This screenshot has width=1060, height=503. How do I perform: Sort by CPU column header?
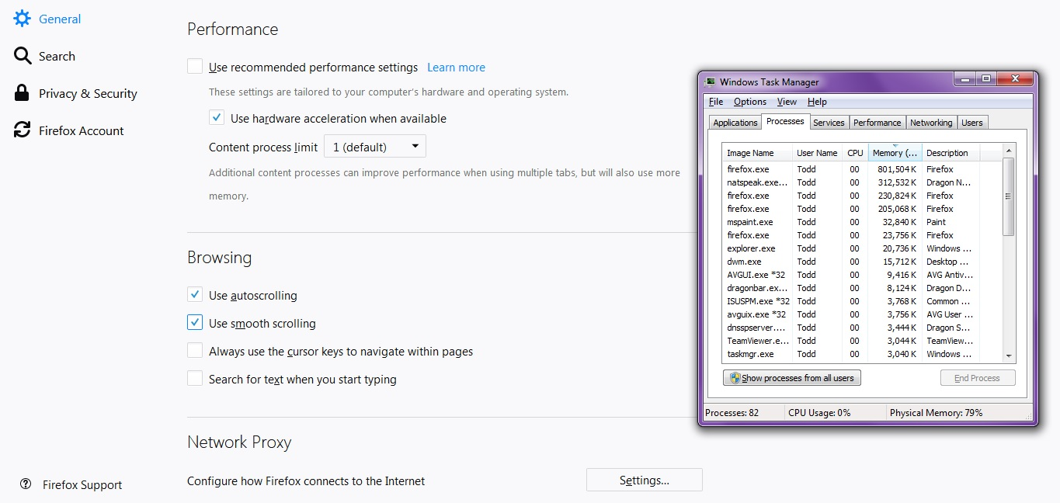tap(855, 153)
